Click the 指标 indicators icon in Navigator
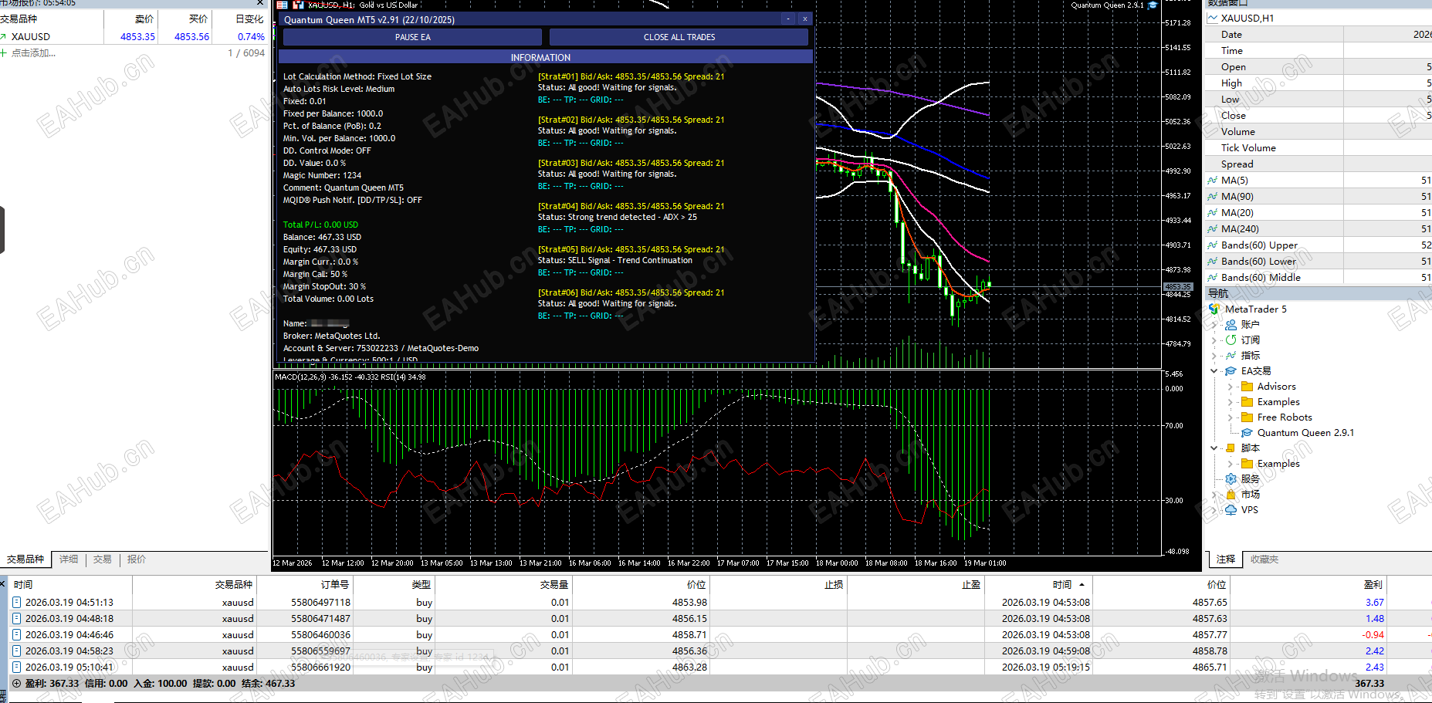 (x=1231, y=356)
